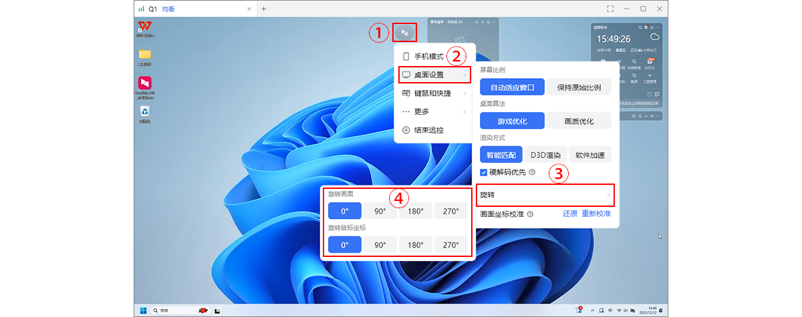Collapse the 事项清单 widget with chevron

pyautogui.click(x=494, y=22)
